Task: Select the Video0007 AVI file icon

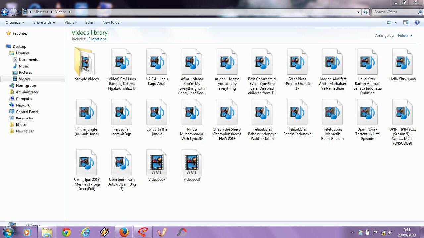Action: click(x=157, y=163)
